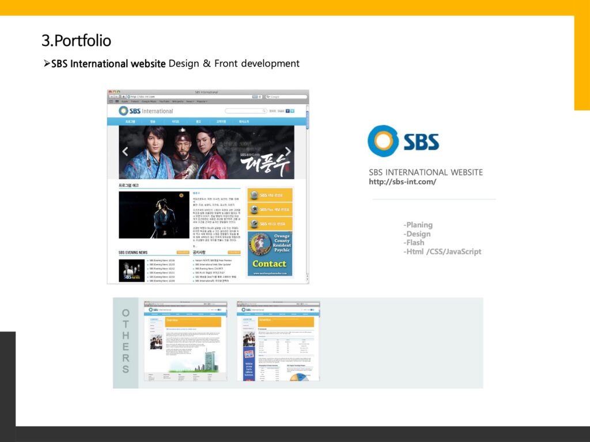The width and height of the screenshot is (590, 442).
Task: Click the first yellow SBS channel banner
Action: pyautogui.click(x=270, y=196)
